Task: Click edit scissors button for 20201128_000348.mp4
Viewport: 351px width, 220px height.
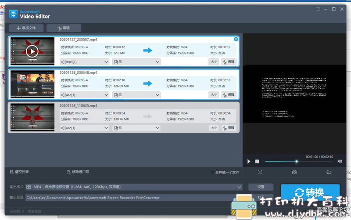Action: 229,95
